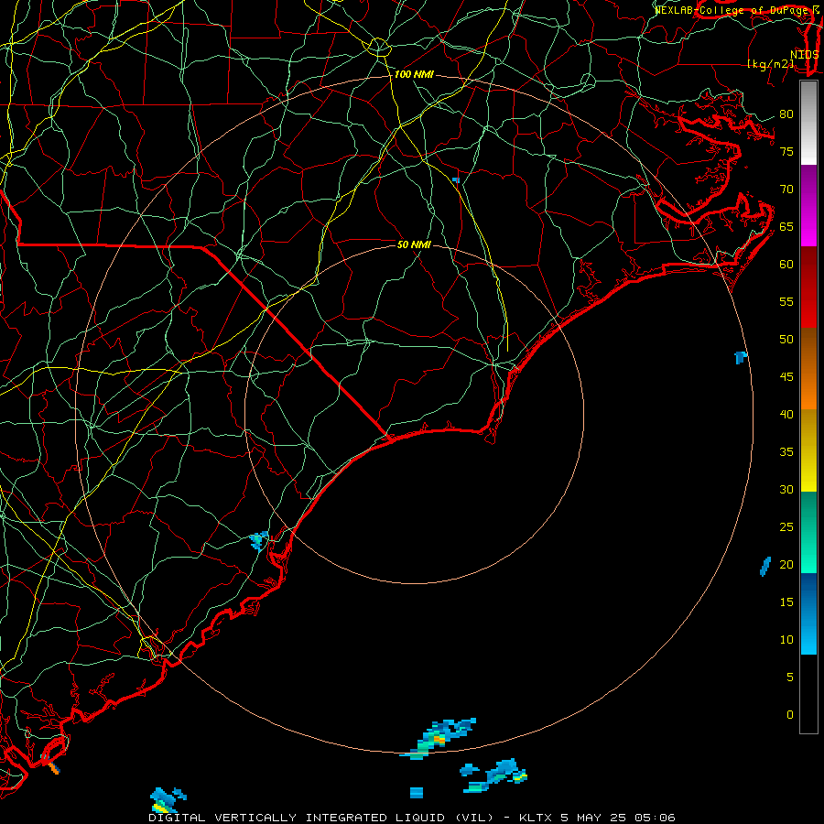The height and width of the screenshot is (824, 824).
Task: Click the 75 value on the color scale
Action: click(x=786, y=152)
